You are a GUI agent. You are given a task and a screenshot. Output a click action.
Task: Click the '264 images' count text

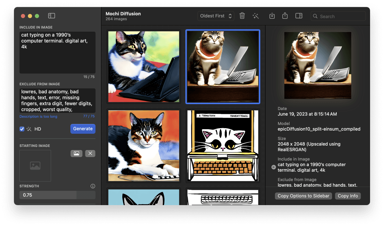coord(116,19)
